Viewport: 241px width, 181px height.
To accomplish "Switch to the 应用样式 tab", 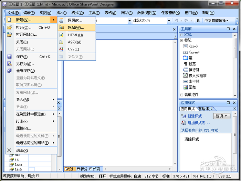I will [188, 109].
